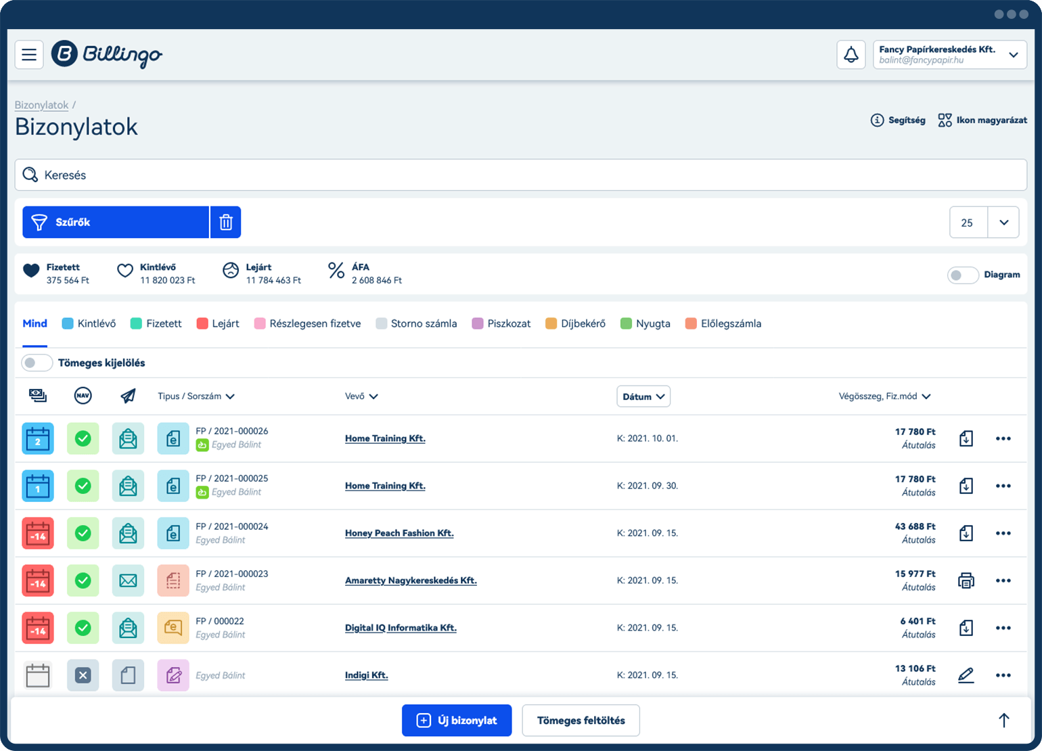Filter by Díjbekérő status

click(x=576, y=323)
